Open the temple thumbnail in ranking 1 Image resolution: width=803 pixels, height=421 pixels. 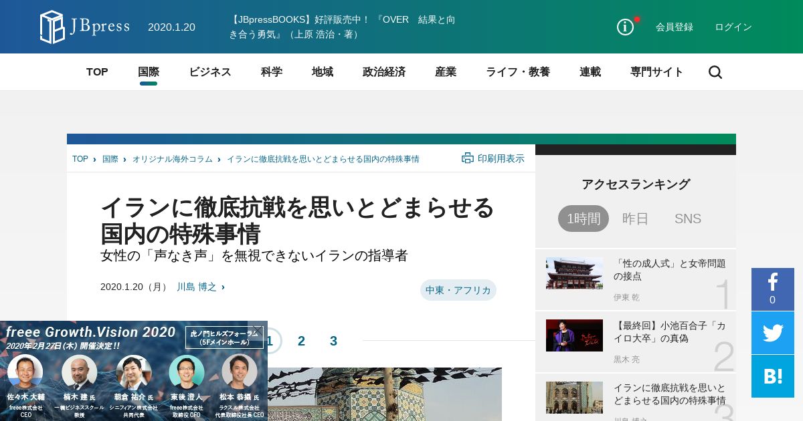click(x=574, y=273)
